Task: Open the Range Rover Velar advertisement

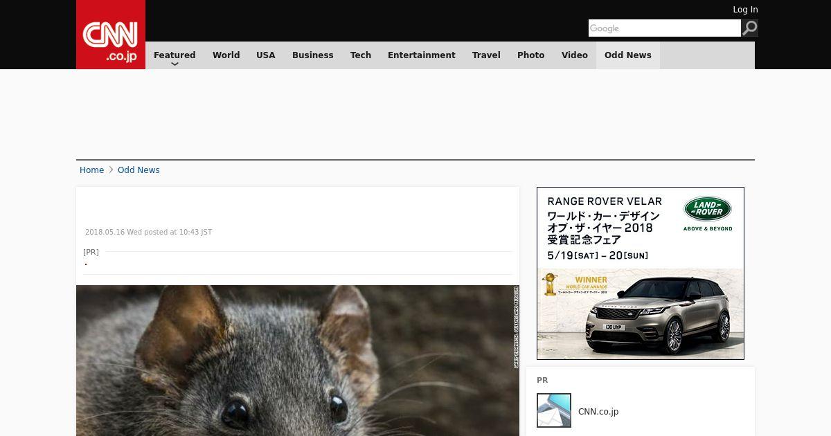Action: point(641,273)
